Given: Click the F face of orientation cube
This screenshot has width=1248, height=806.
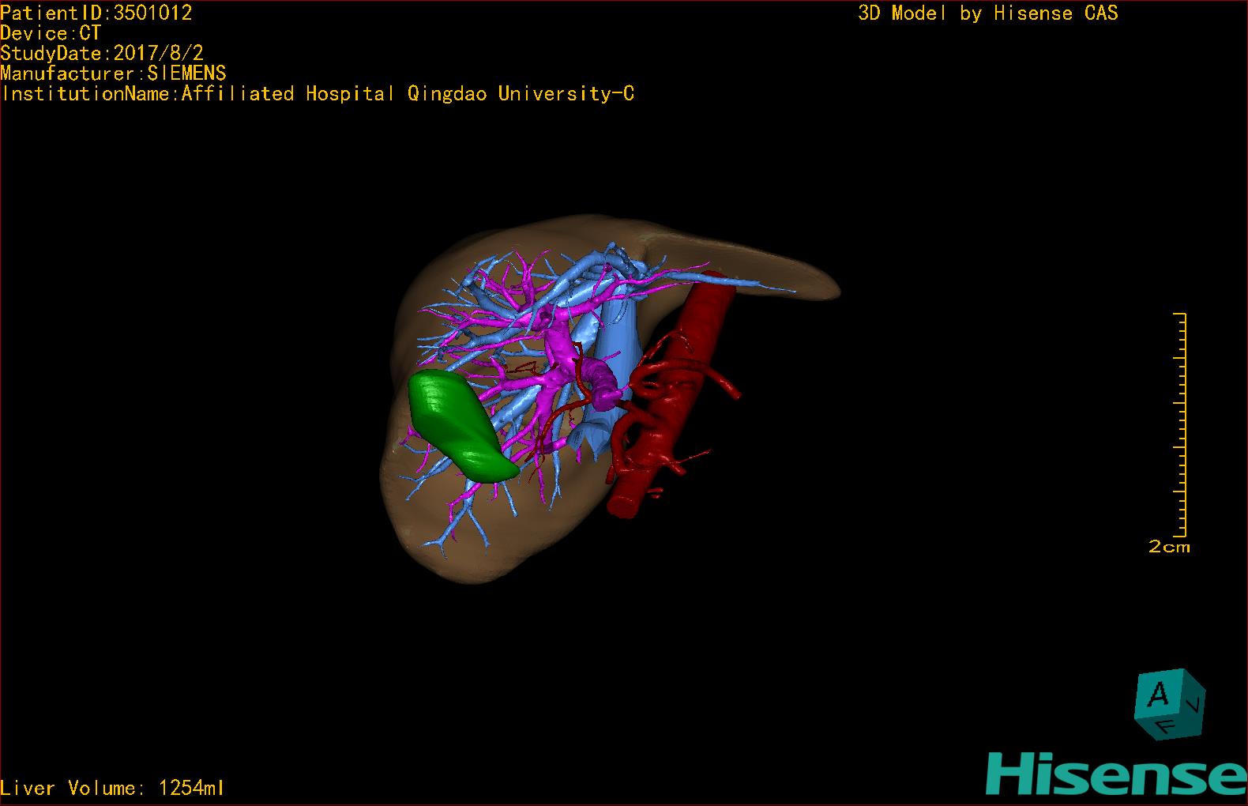Looking at the screenshot, I should point(1166,727).
